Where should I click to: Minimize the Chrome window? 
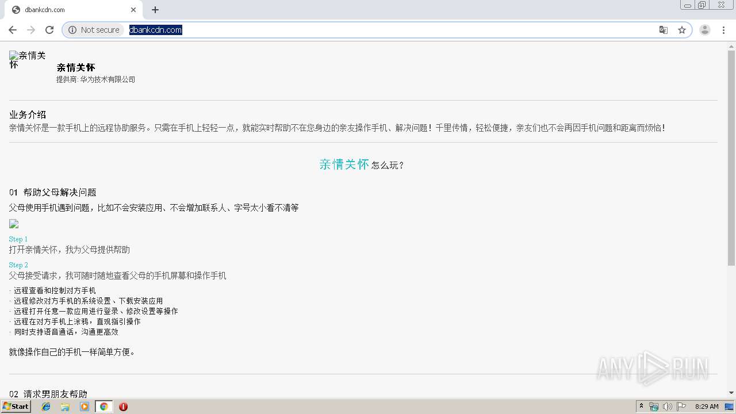point(688,5)
